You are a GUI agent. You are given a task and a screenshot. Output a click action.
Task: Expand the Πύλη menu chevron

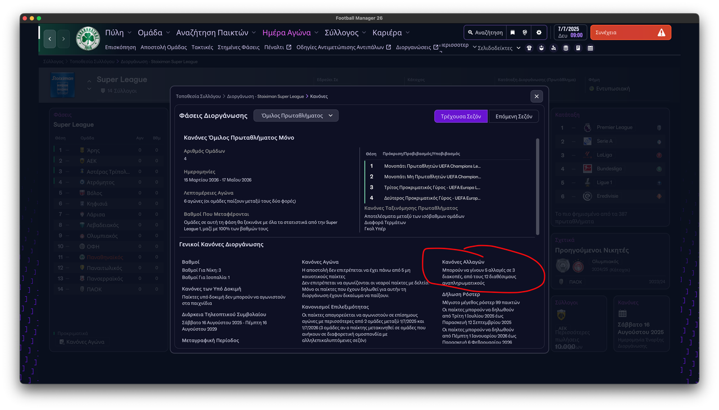pos(130,33)
